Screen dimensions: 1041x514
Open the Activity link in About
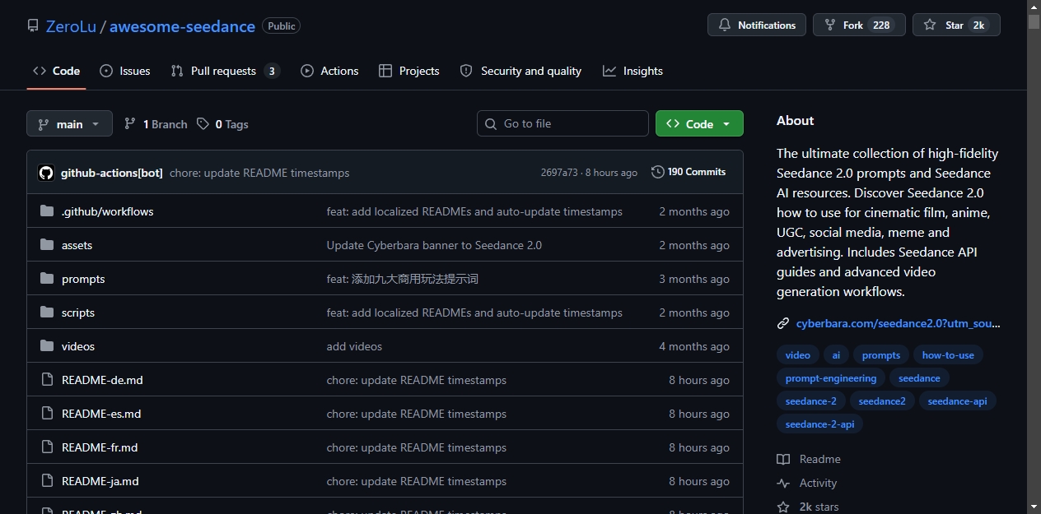pos(807,483)
